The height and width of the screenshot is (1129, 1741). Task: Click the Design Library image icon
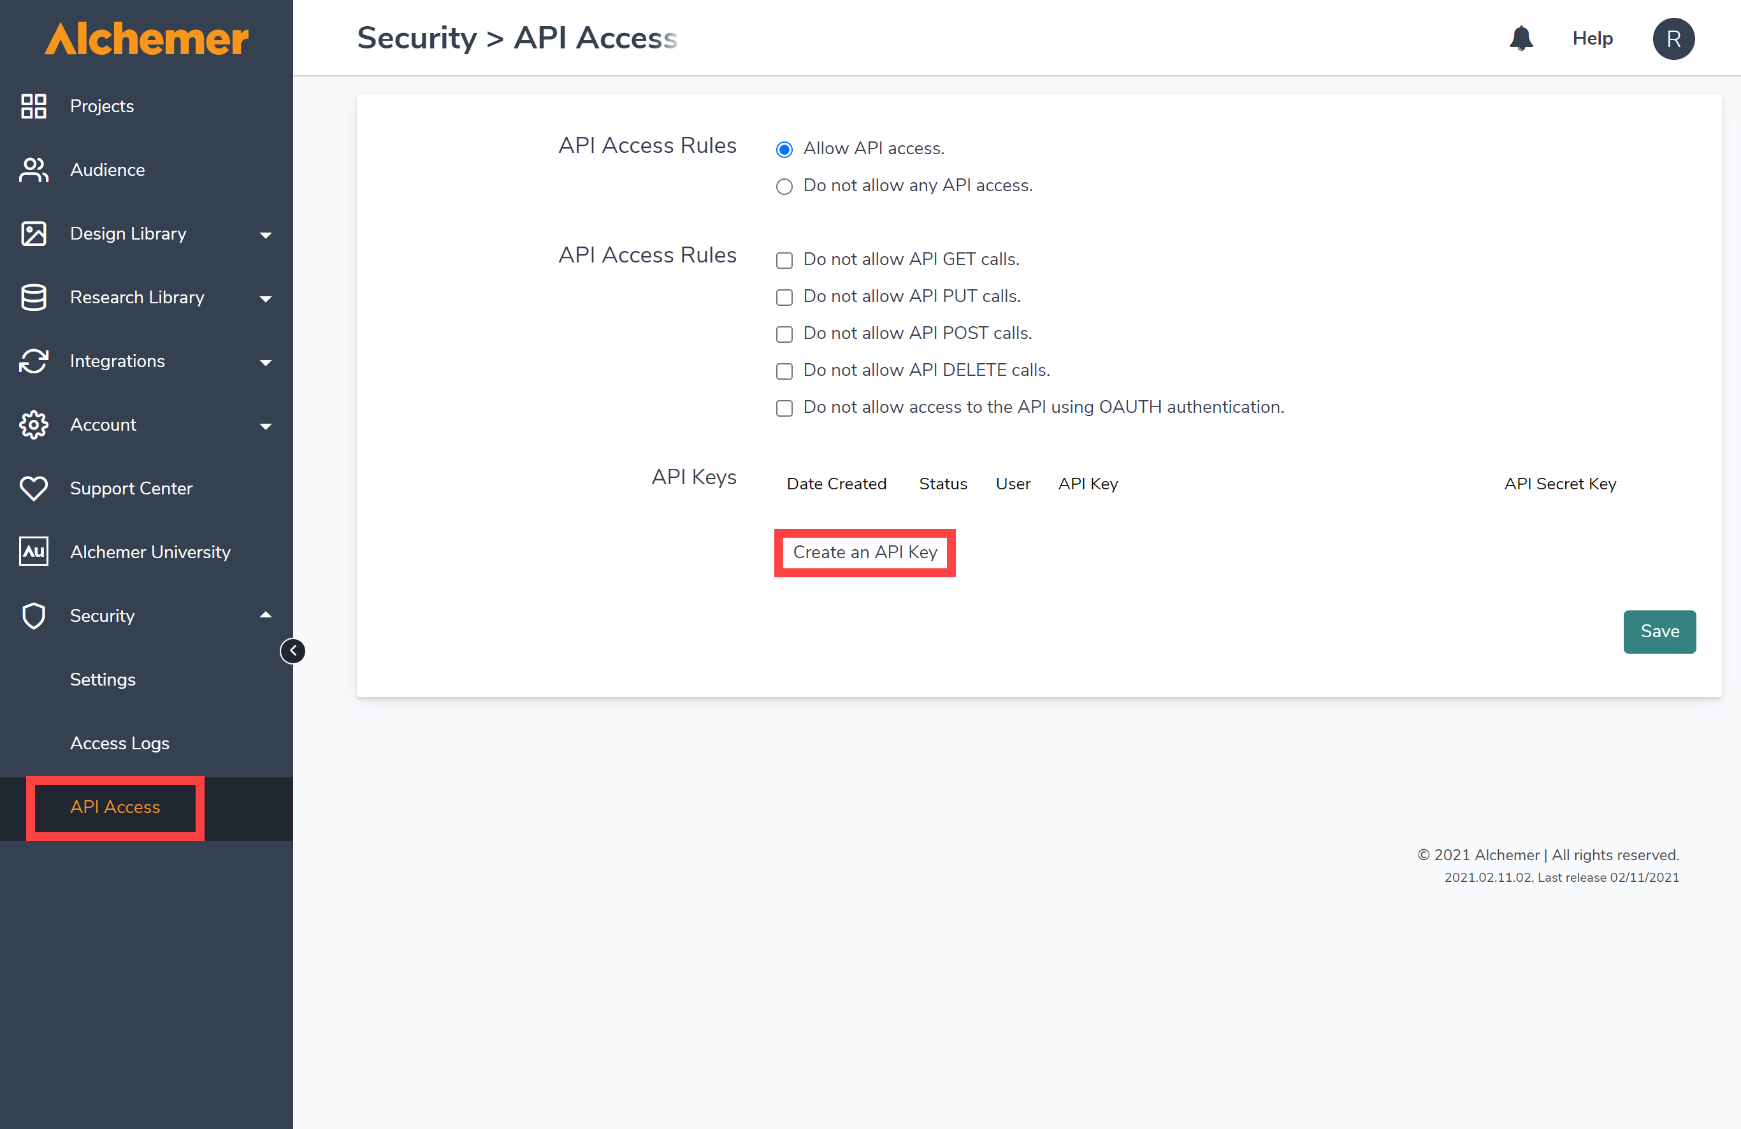coord(34,233)
